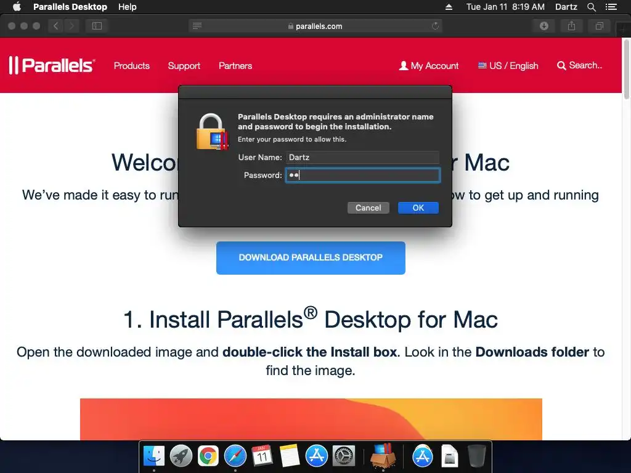Change US / English language selector
This screenshot has height=473, width=631.
508,65
